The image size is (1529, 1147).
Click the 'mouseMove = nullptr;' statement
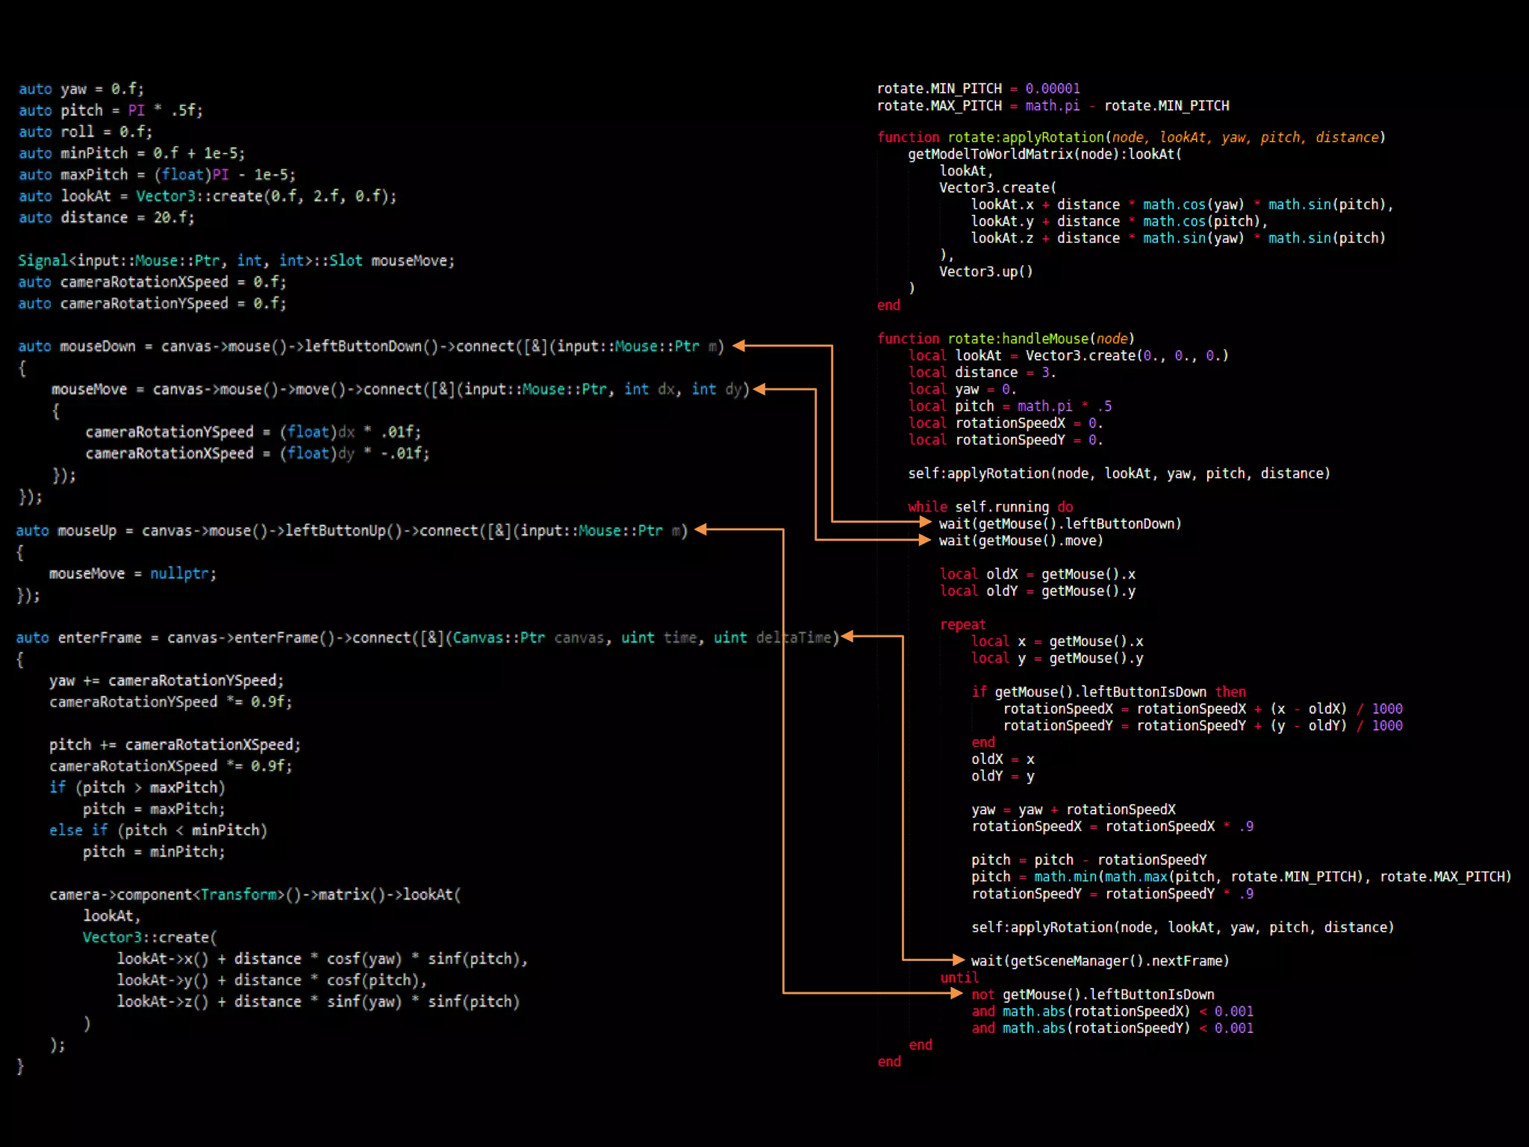coord(132,573)
